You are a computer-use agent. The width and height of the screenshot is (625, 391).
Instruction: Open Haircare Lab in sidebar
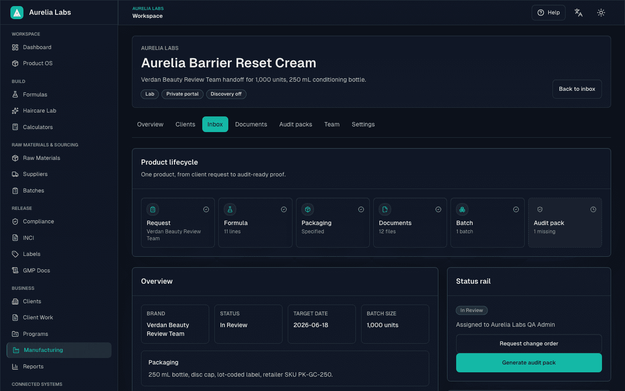[59, 111]
